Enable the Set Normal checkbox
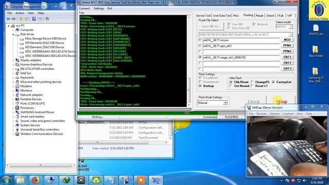 [x=231, y=86]
